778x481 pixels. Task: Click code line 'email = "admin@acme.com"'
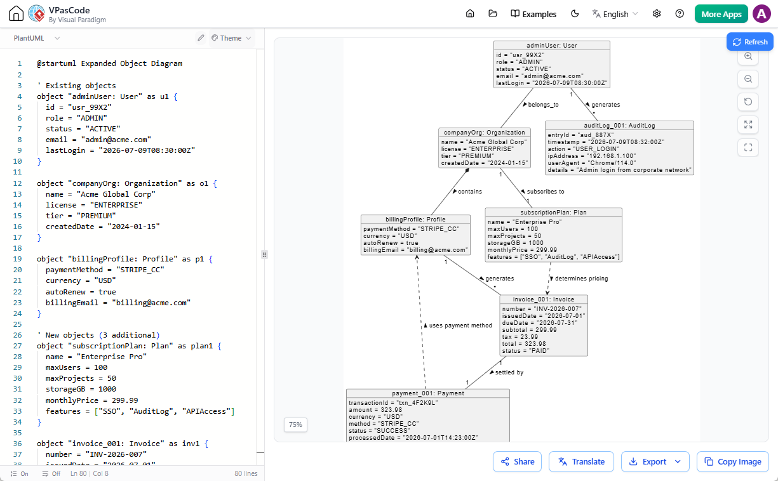(98, 139)
